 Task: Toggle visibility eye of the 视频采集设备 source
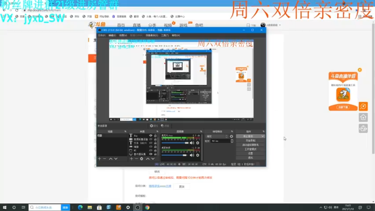click(151, 139)
